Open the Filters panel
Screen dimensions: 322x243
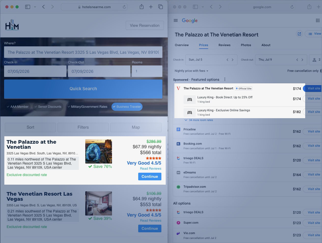click(x=83, y=127)
